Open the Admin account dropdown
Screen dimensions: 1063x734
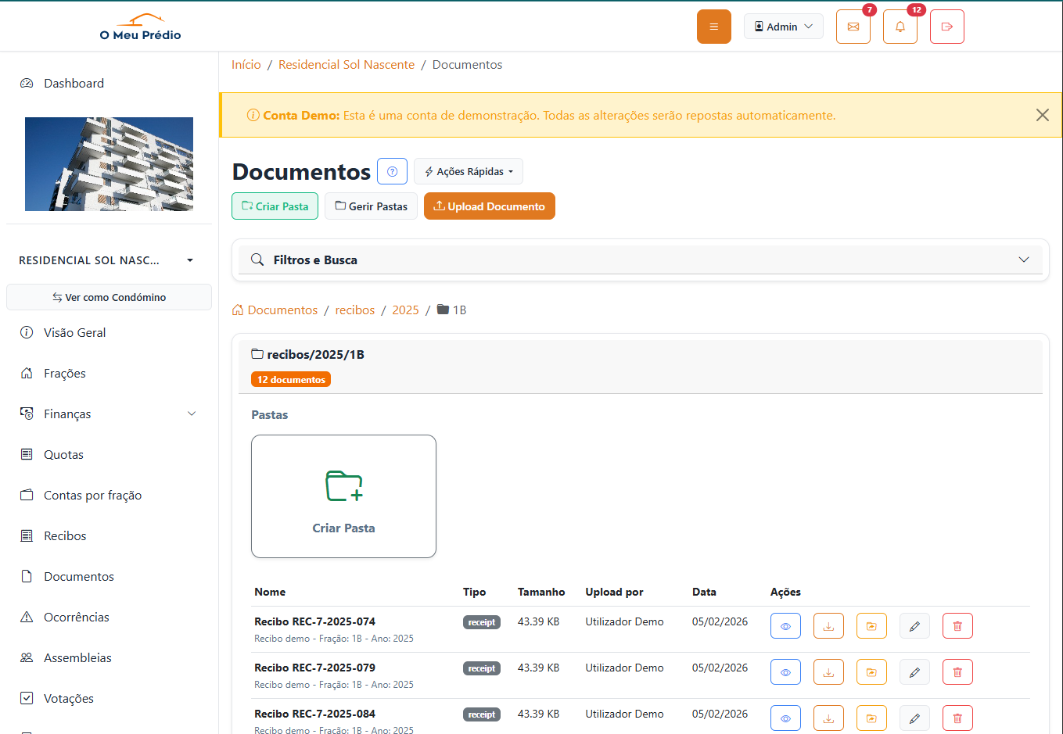783,26
